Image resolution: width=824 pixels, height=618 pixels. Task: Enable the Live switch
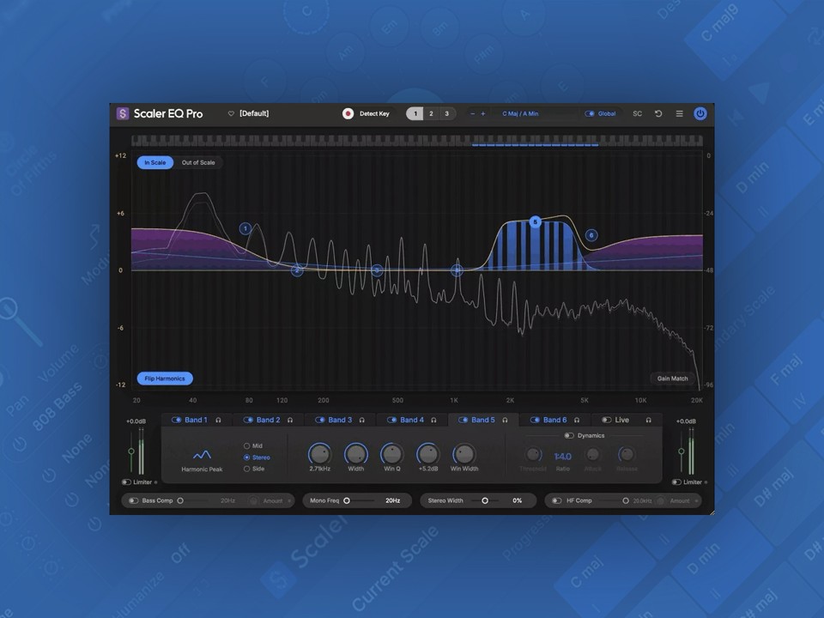pyautogui.click(x=607, y=420)
